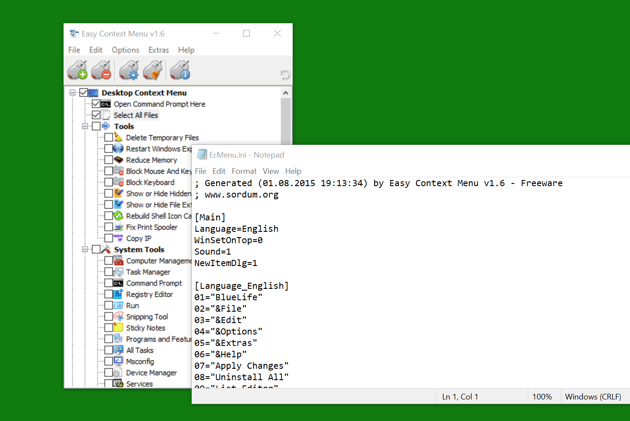Open the Extras menu in Easy Context Menu

point(158,50)
